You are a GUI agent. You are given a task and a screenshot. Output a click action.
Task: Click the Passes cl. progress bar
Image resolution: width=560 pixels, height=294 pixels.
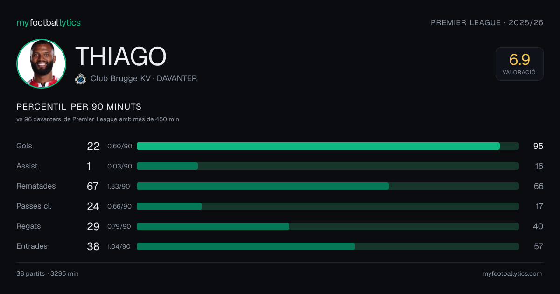(x=328, y=206)
